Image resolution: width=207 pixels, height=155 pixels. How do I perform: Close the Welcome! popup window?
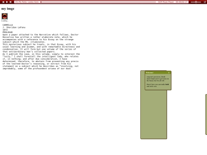pos(169,73)
